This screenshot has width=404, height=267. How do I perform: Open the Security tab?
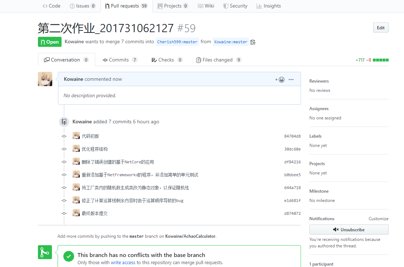(235, 6)
